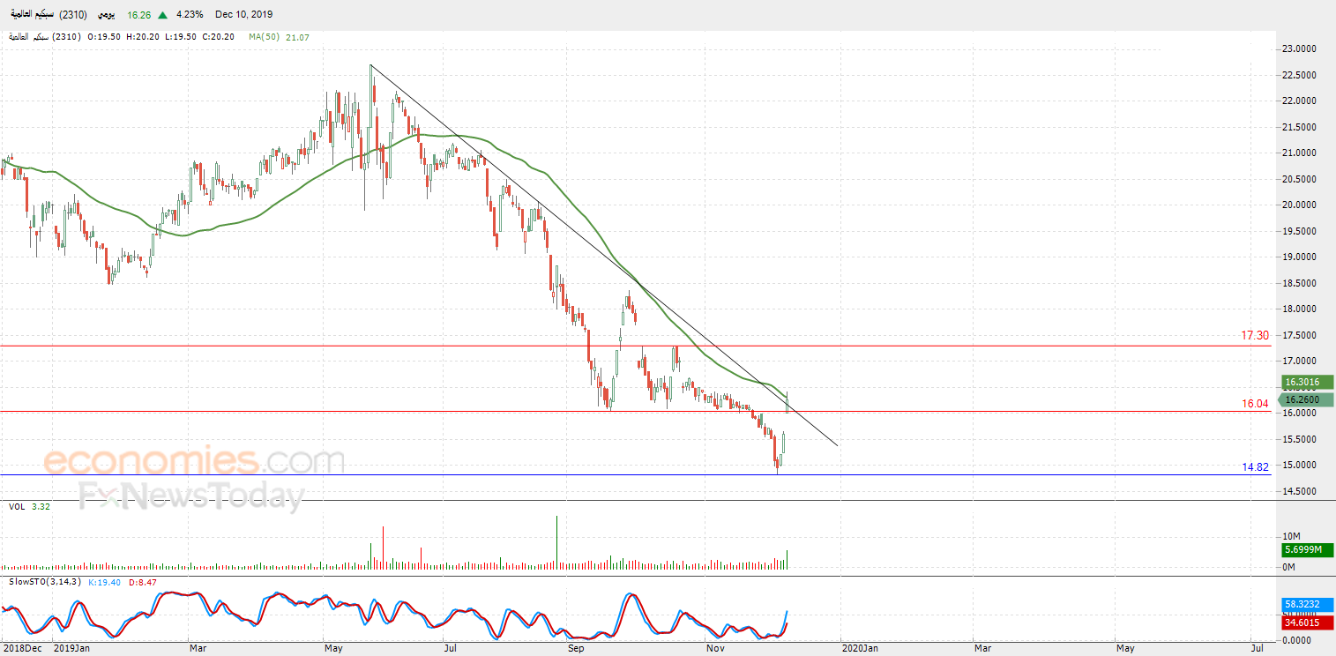Open the FxNewsToday watermark link
The height and width of the screenshot is (656, 1336).
point(191,496)
